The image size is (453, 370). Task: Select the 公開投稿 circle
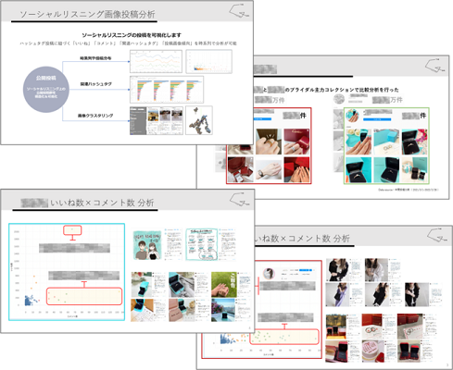(46, 90)
